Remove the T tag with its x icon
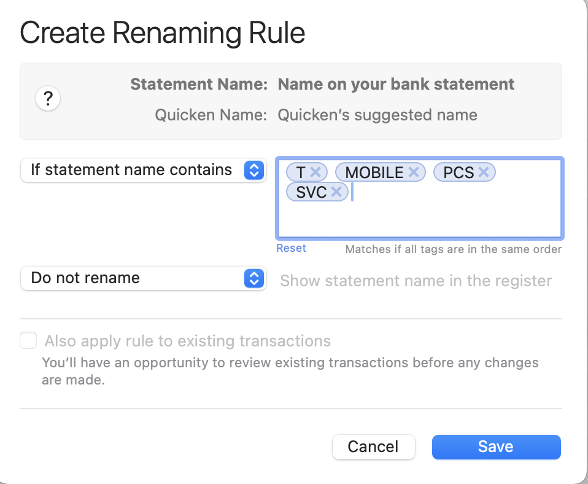 [315, 173]
